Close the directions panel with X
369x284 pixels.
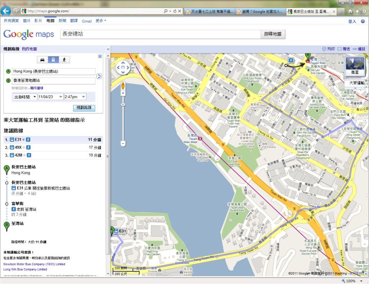(x=100, y=56)
